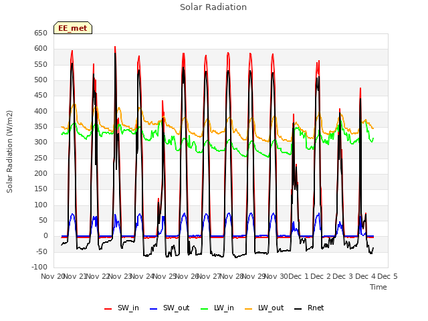Click the 100 y-axis tick label
The width and height of the screenshot is (428, 321).
41,205
